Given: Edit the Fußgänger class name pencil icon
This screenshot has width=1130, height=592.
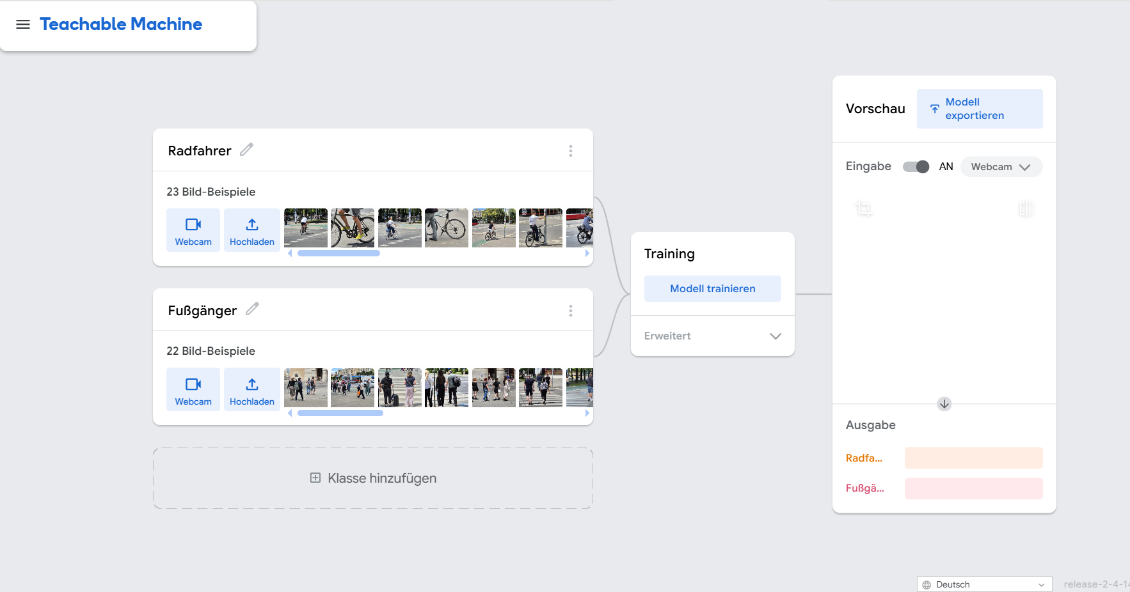Looking at the screenshot, I should click(252, 309).
